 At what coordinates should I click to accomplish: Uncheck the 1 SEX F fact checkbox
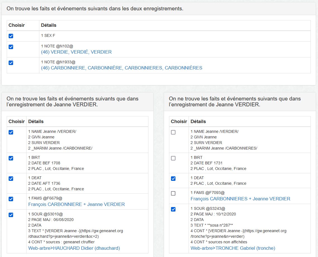[x=11, y=36]
